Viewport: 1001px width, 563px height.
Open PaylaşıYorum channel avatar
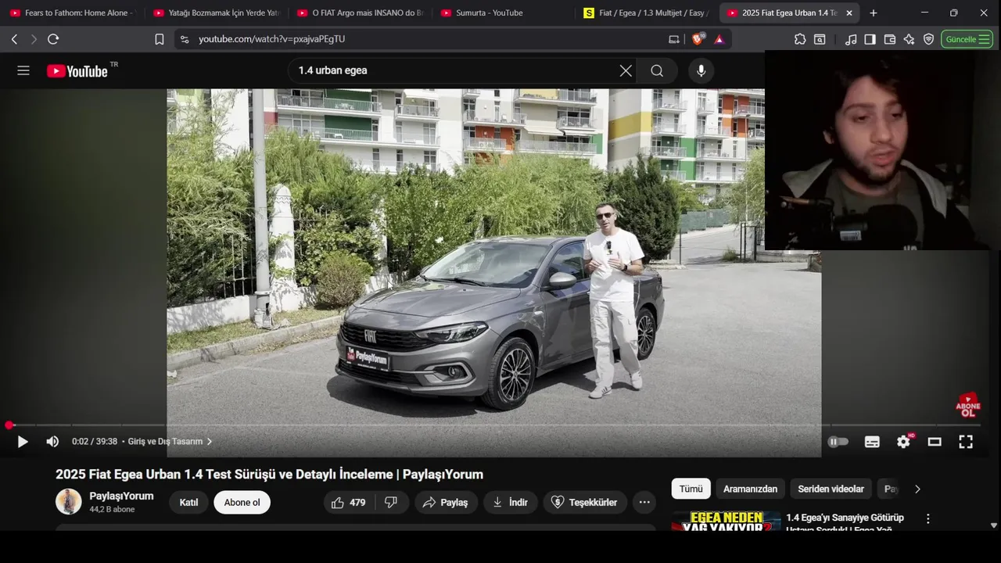coord(69,502)
